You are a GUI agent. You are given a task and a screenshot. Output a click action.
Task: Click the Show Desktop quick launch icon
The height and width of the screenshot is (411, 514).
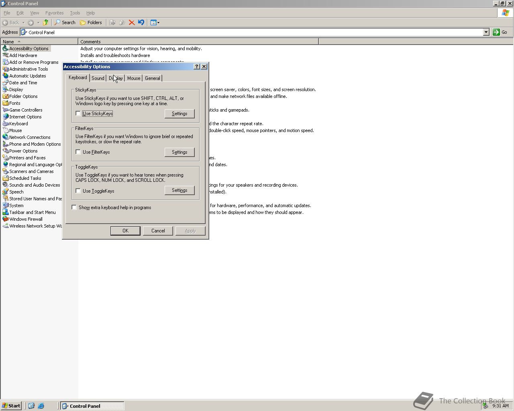tap(31, 406)
